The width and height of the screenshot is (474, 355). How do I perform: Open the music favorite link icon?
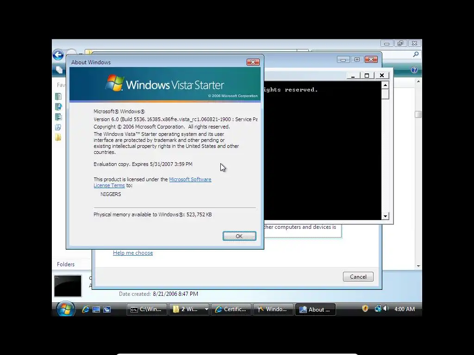click(x=58, y=107)
